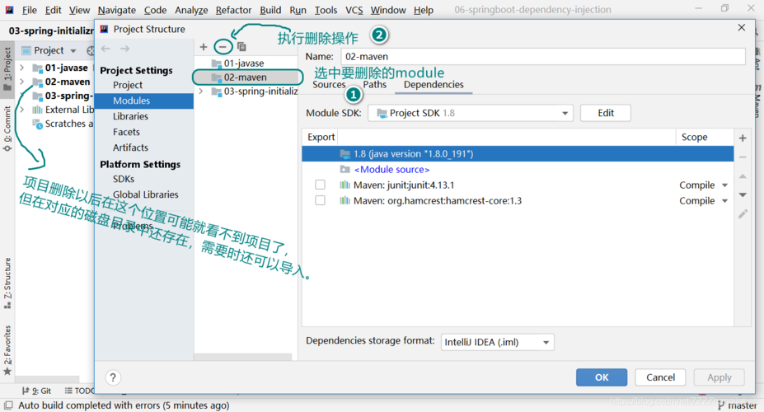
Task: Open the File menu
Action: point(29,10)
